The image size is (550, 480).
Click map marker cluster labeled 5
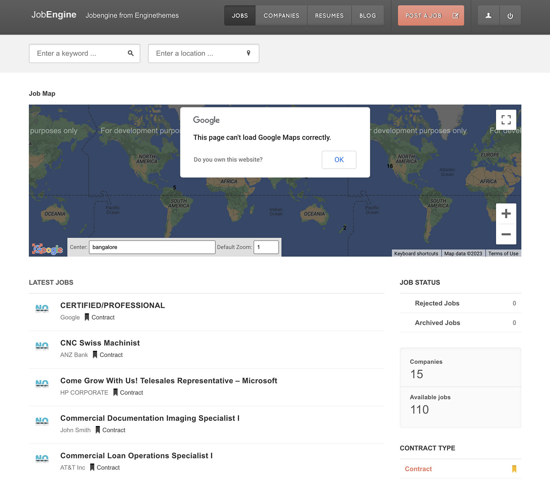[x=175, y=187]
